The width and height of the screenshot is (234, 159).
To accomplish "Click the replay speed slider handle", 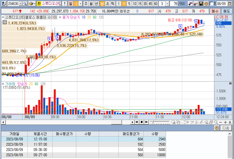I will [x=152, y=122].
